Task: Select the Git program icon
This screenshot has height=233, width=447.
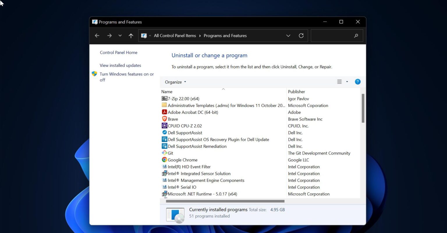Action: 164,153
